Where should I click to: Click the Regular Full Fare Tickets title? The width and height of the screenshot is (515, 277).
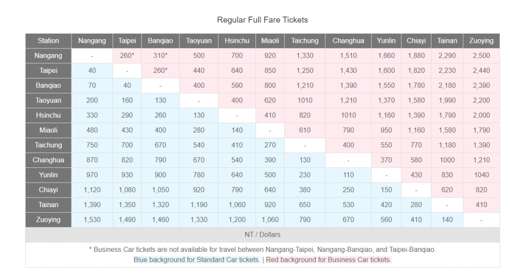pos(263,20)
